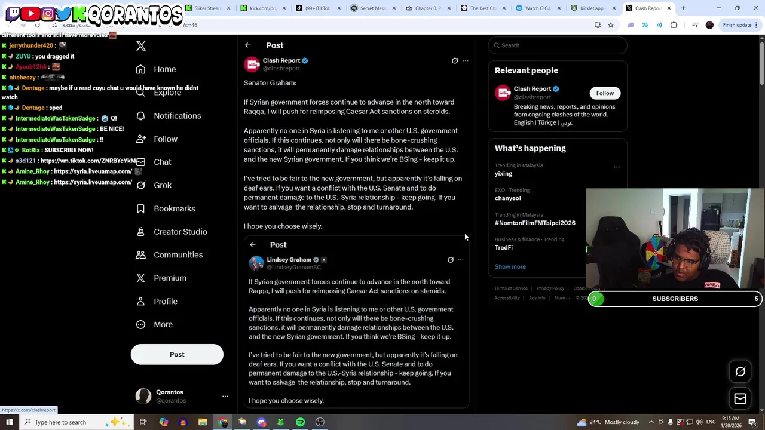Expand the More sidebar menu

click(x=154, y=325)
